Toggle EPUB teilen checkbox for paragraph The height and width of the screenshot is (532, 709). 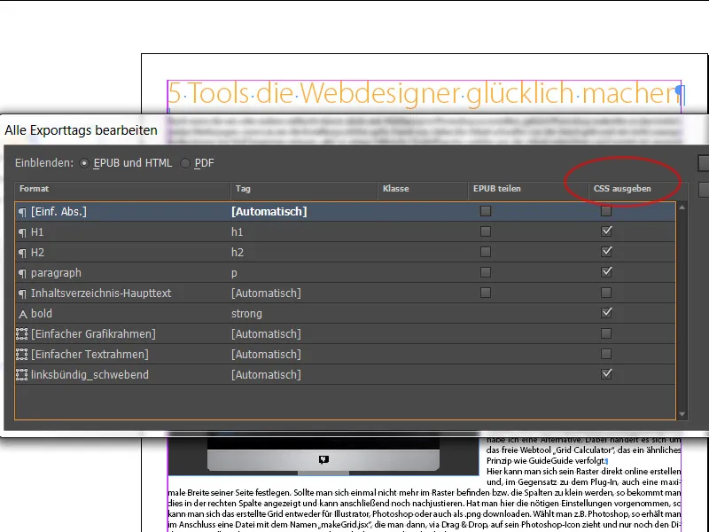click(x=486, y=272)
